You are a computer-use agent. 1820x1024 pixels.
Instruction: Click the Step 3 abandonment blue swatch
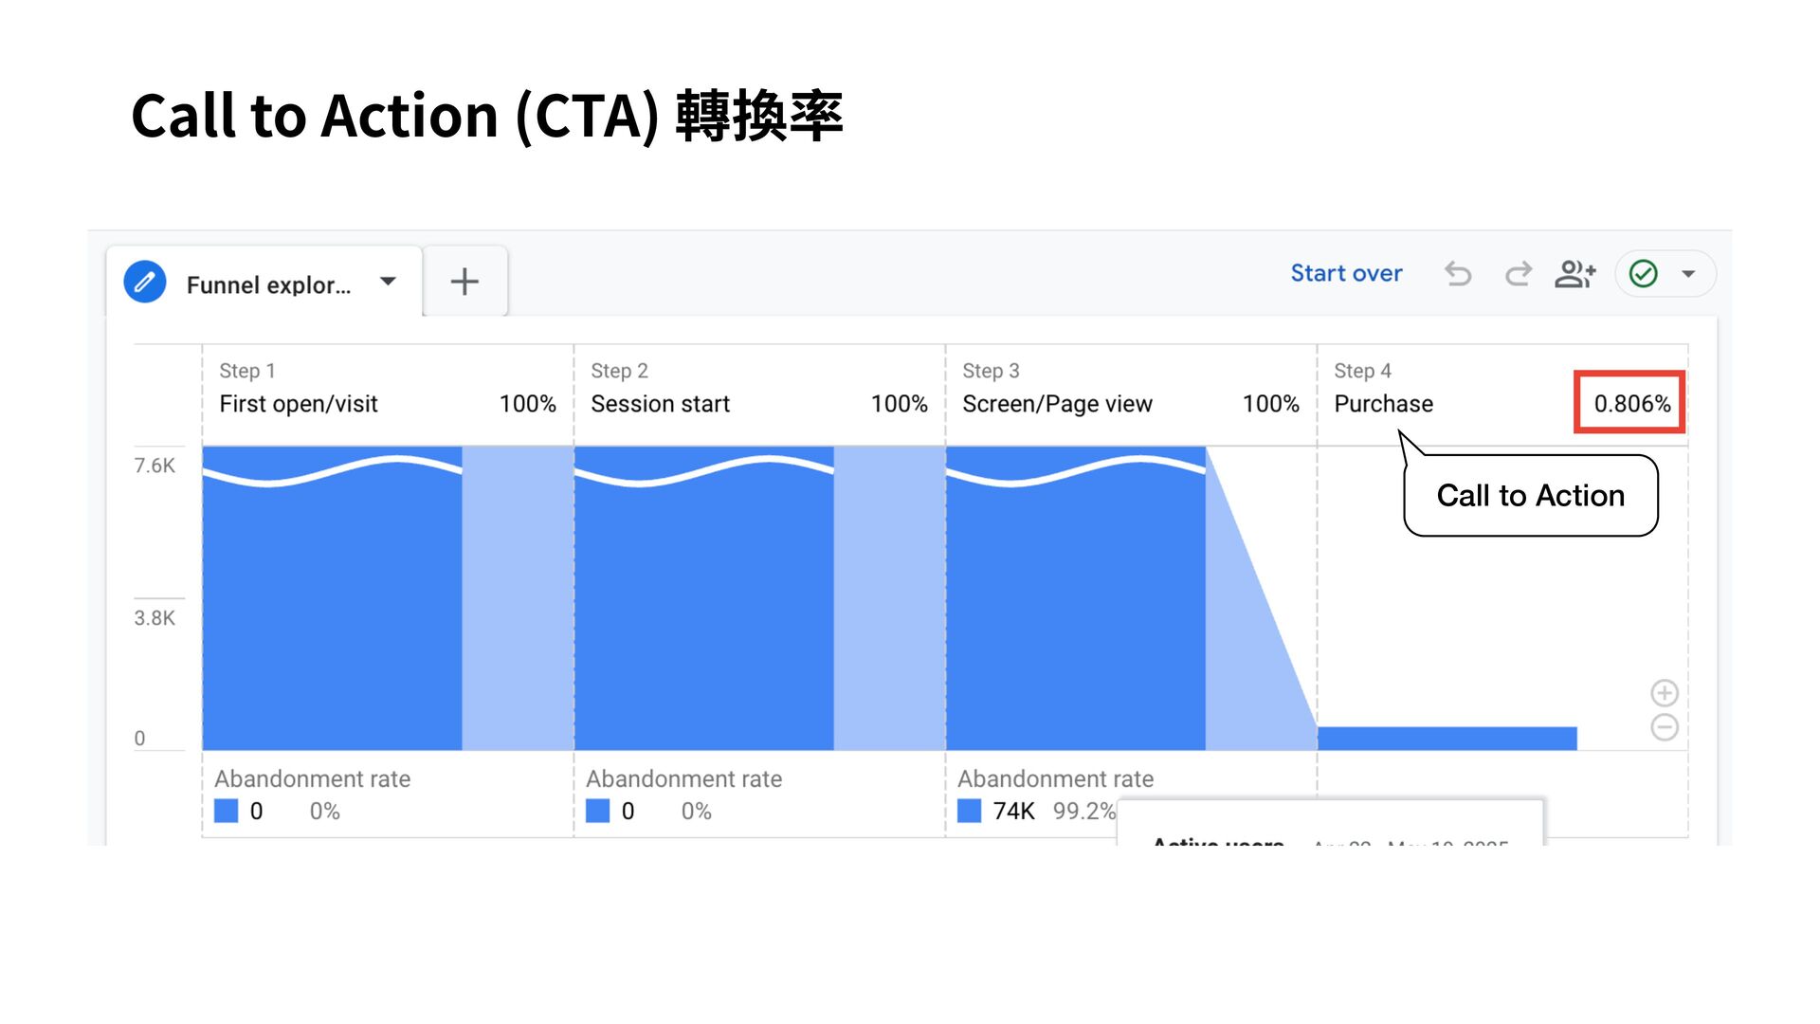coord(969,811)
